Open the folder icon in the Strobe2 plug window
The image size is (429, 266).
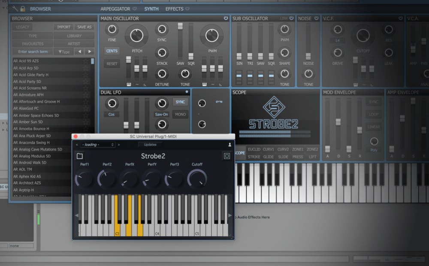coord(80,156)
